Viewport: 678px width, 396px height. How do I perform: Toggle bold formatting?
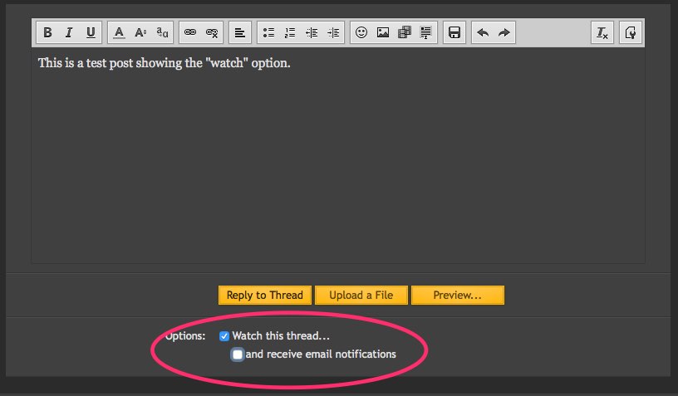47,32
